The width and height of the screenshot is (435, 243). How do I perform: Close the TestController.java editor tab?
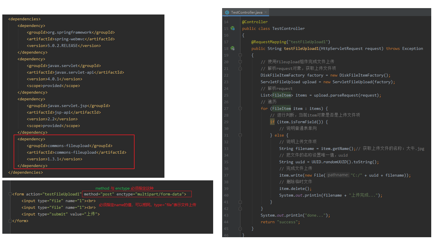[266, 12]
